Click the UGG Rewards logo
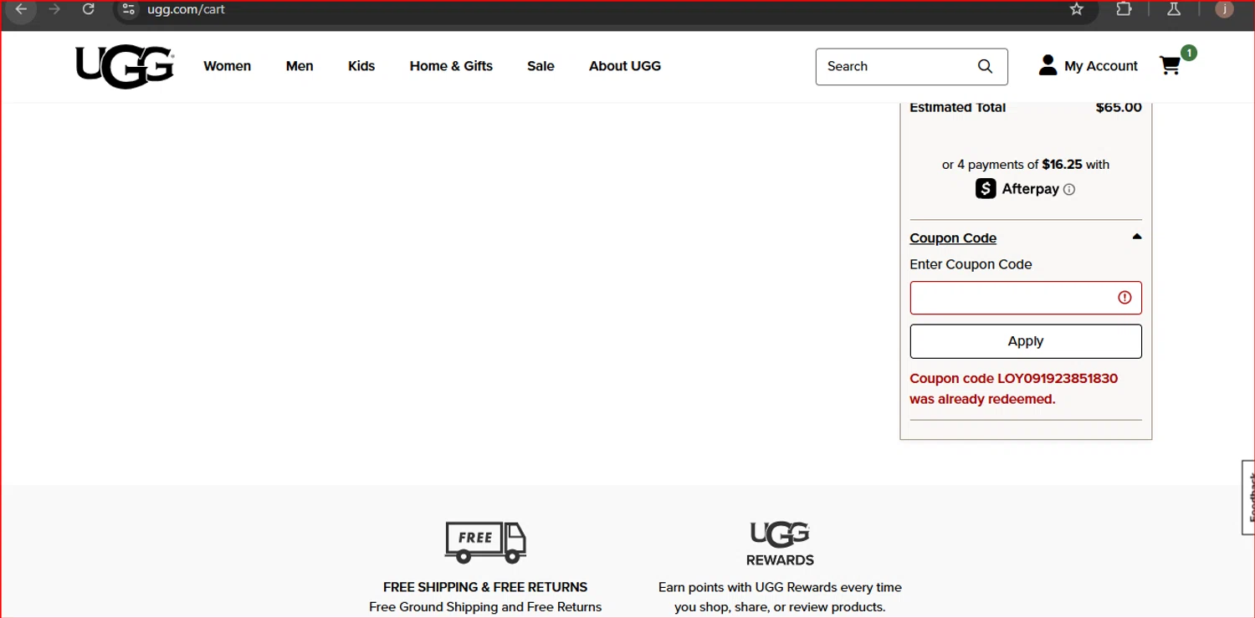This screenshot has height=618, width=1255. [x=780, y=544]
